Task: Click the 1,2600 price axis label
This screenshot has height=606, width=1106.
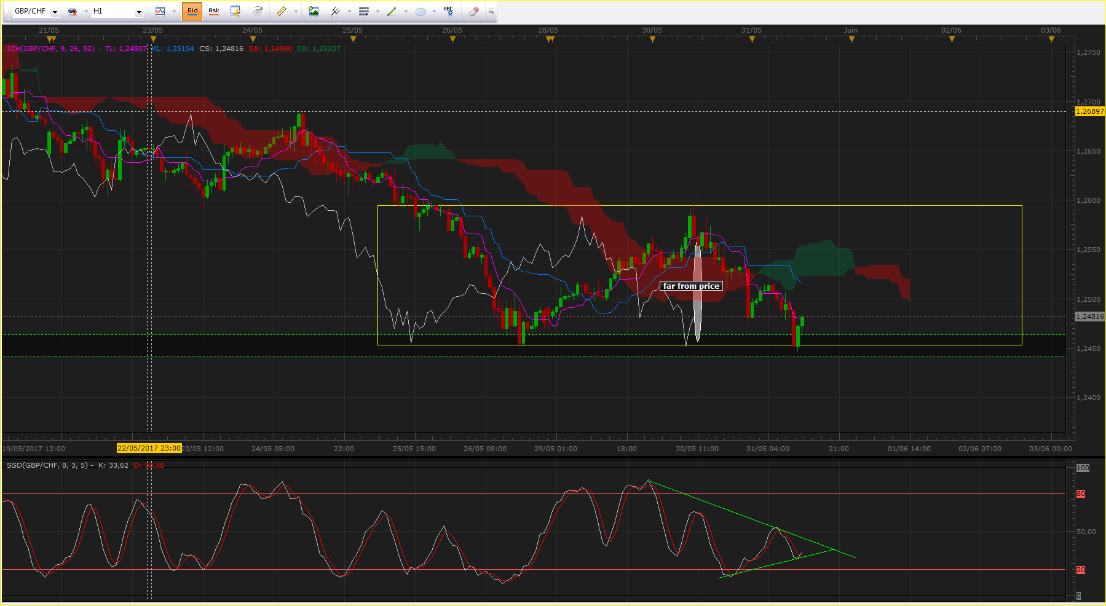Action: (1089, 200)
